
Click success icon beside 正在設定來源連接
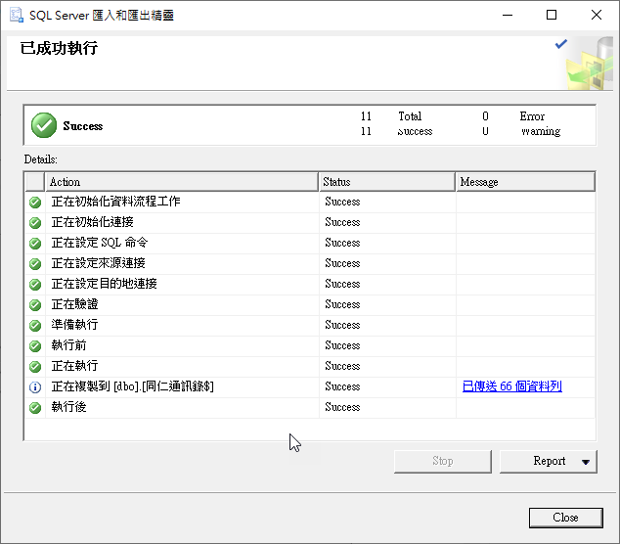[35, 264]
